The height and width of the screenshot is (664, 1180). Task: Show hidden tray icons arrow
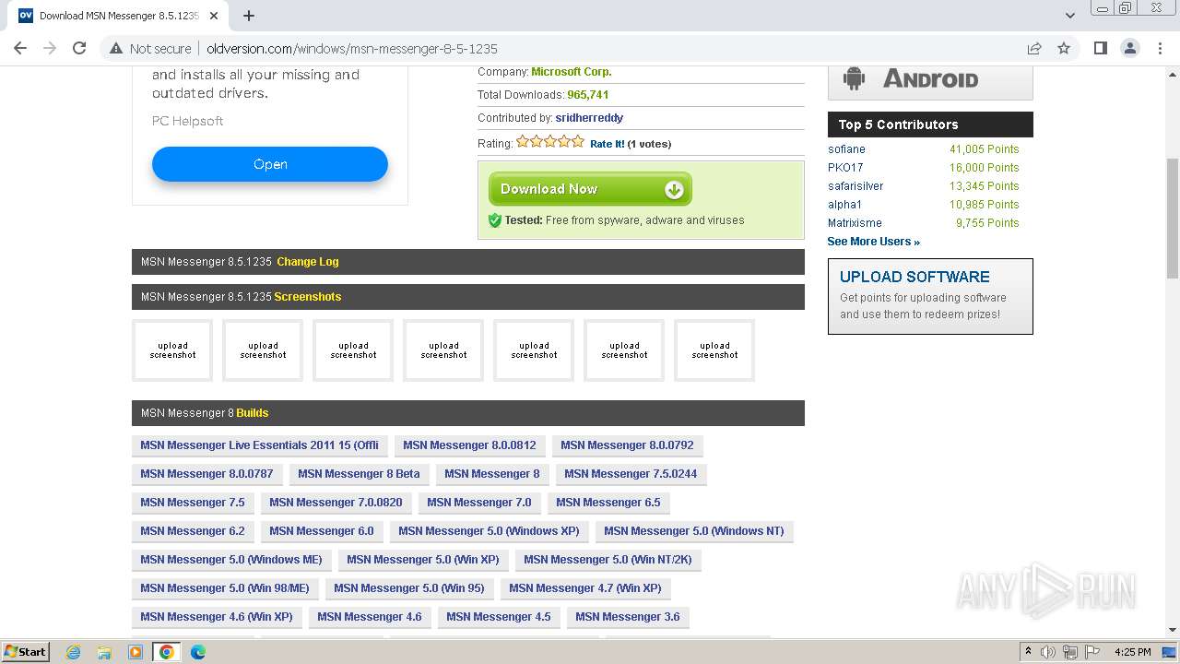[x=1028, y=652]
